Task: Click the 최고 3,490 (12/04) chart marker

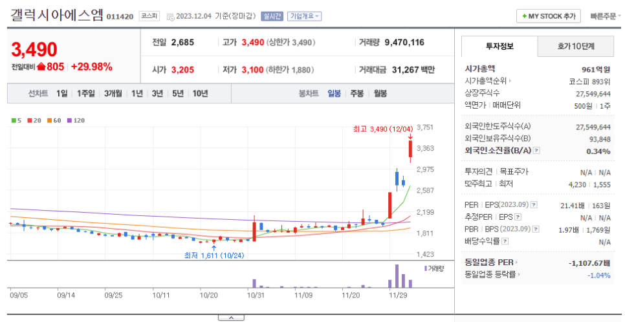Action: (382, 129)
